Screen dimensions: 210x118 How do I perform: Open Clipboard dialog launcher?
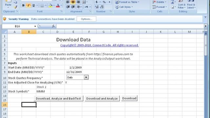click(x=17, y=11)
